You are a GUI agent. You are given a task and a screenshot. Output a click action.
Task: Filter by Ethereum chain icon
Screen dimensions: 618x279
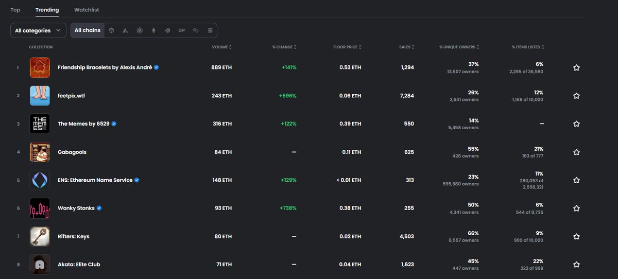(x=153, y=30)
